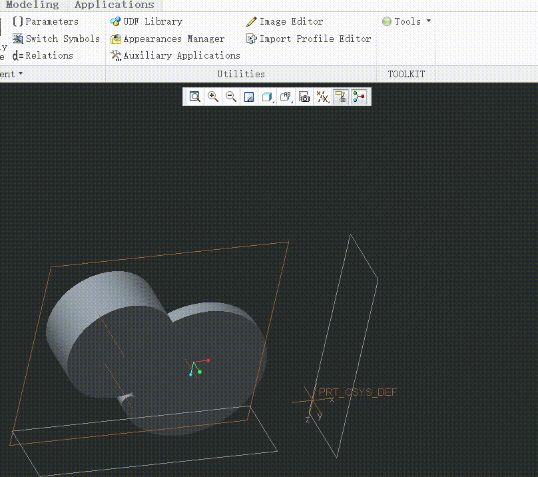Screen dimensions: 538x477
Task: Click the Repaint screen icon
Action: (x=249, y=97)
